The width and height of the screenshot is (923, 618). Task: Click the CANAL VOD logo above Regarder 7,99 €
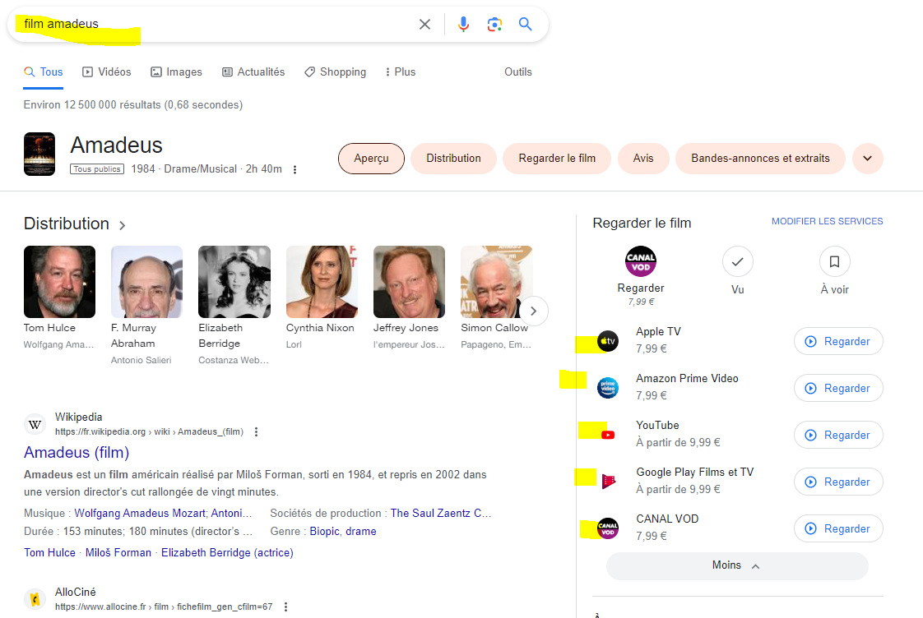point(641,261)
